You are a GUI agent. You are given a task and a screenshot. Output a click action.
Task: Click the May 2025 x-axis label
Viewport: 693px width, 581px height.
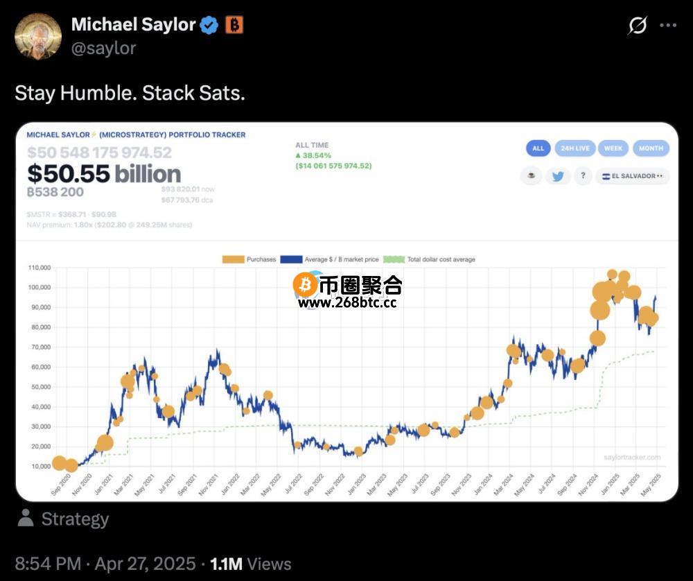[x=651, y=485]
